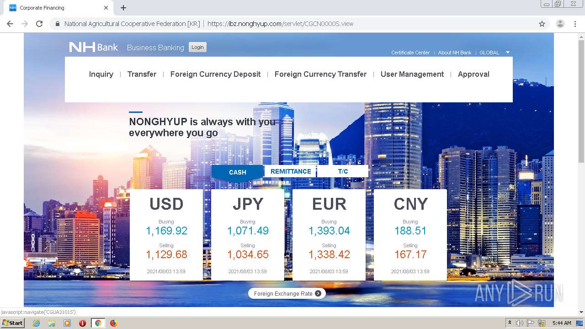Click the browser forward arrow
The height and width of the screenshot is (329, 585).
point(25,24)
